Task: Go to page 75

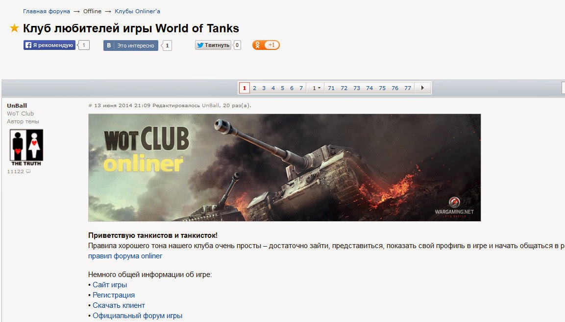Action: (382, 88)
